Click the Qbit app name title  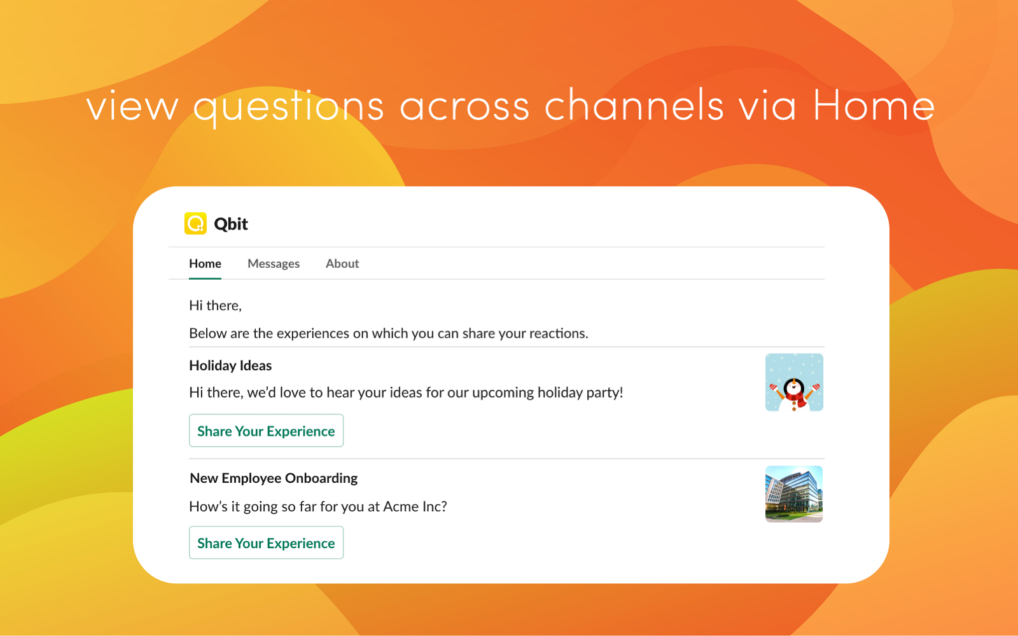(230, 224)
